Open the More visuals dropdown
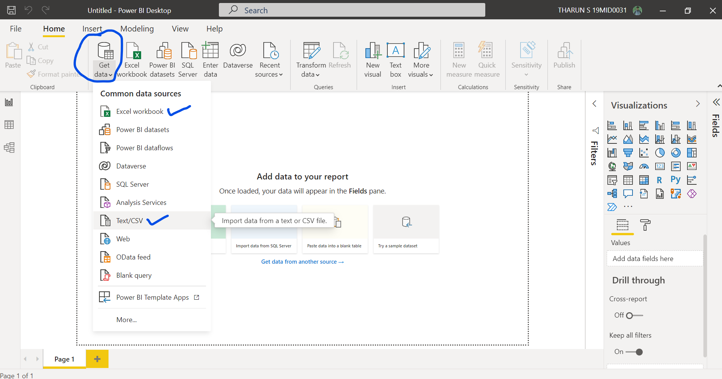 pyautogui.click(x=431, y=74)
